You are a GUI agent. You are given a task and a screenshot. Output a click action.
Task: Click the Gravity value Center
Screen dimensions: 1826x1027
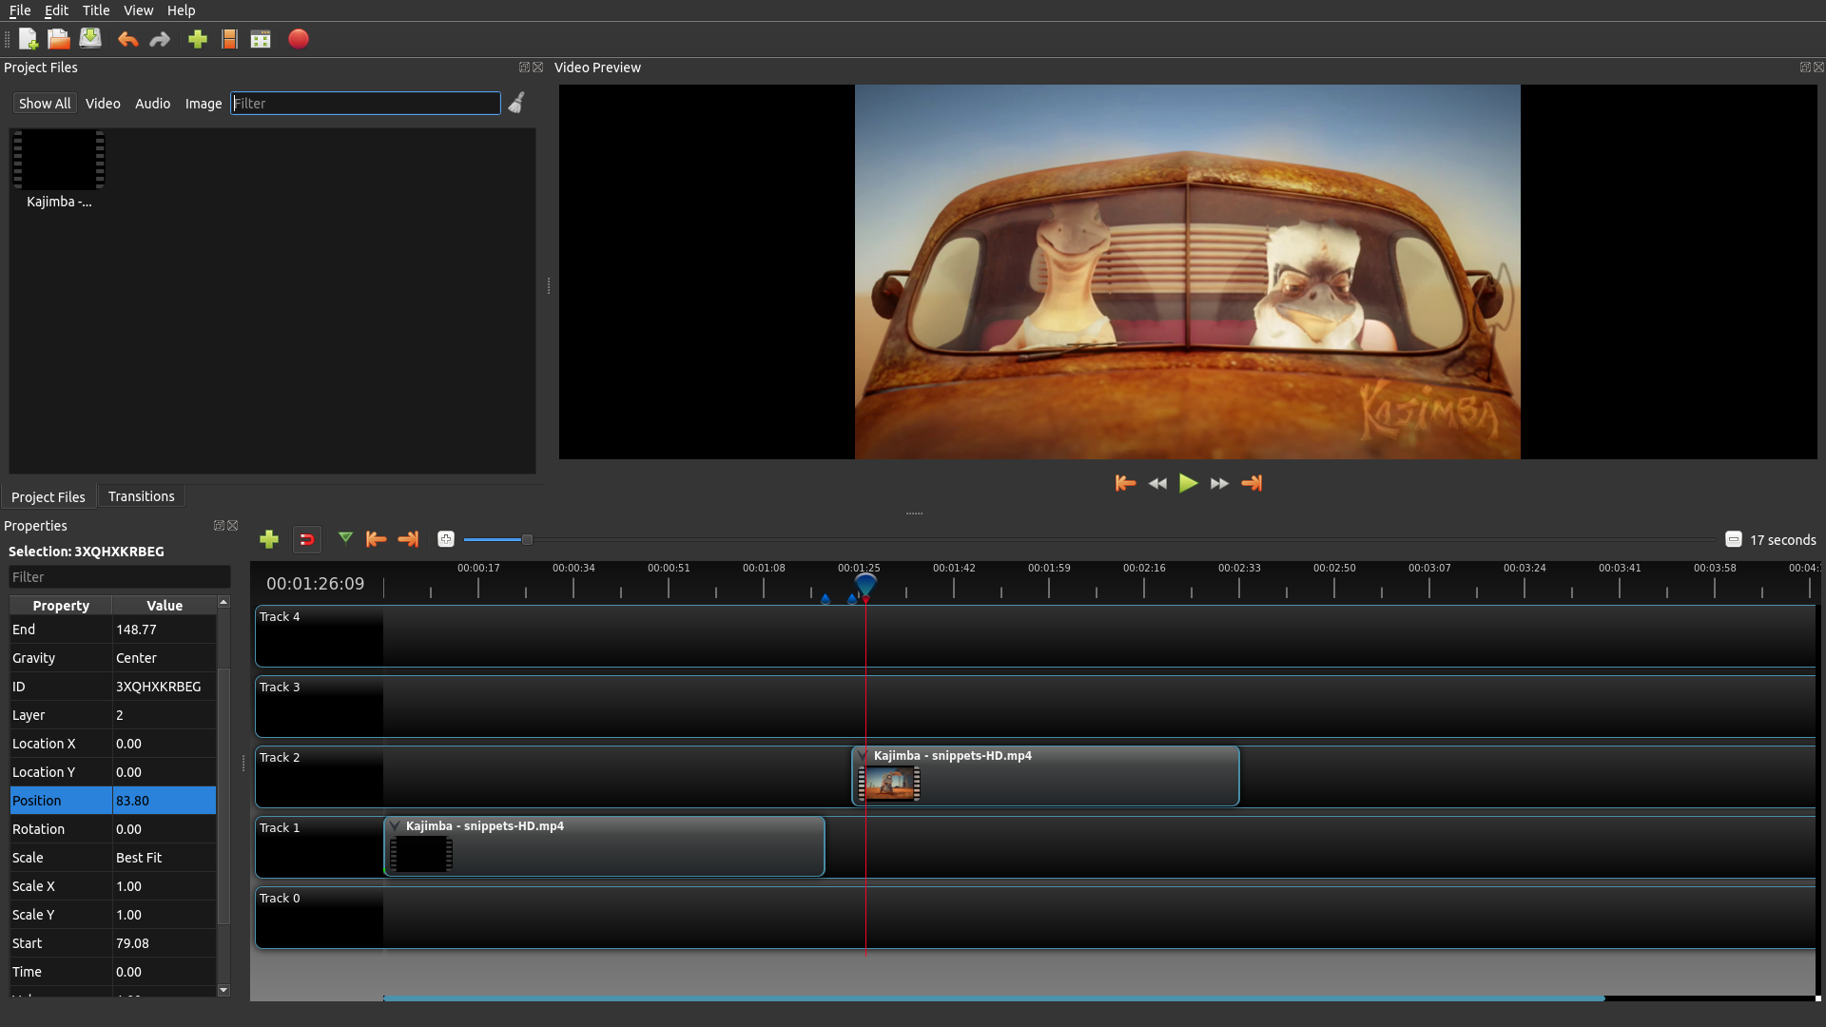[x=164, y=658]
